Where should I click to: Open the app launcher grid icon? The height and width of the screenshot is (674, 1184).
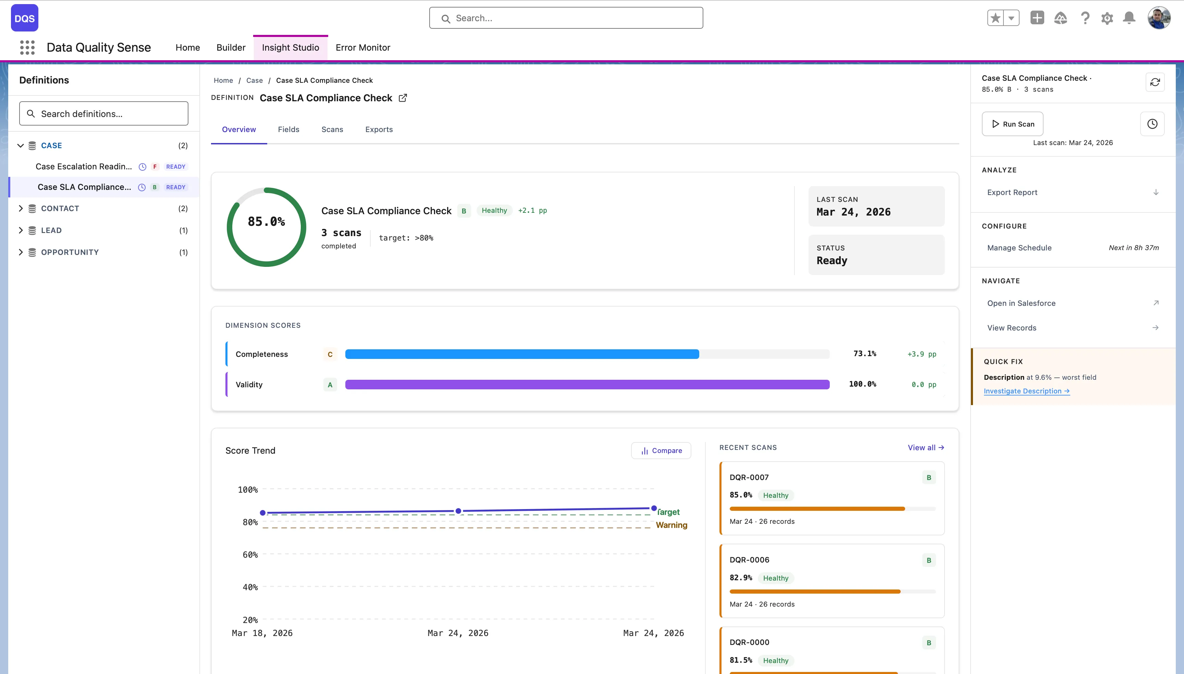tap(27, 47)
